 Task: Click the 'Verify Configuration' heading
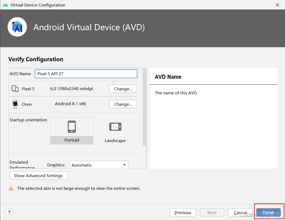[x=35, y=59]
